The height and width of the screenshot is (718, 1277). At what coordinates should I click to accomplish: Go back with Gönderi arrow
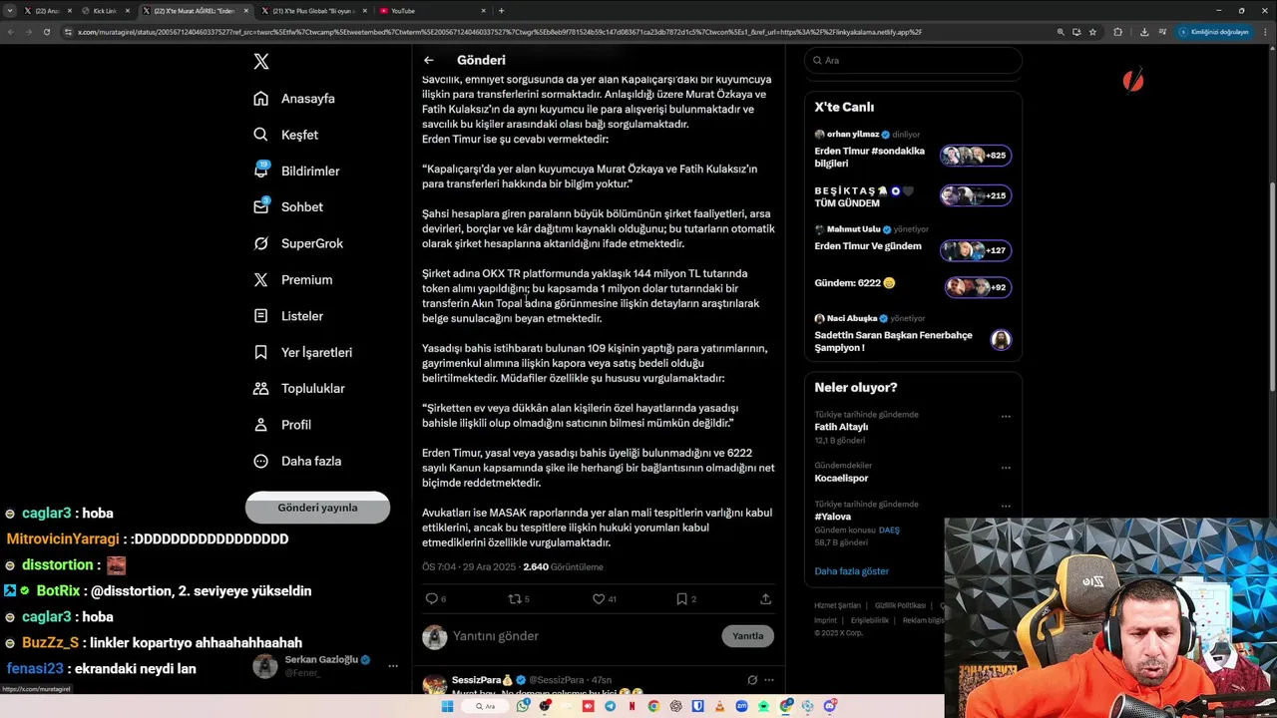tap(428, 60)
